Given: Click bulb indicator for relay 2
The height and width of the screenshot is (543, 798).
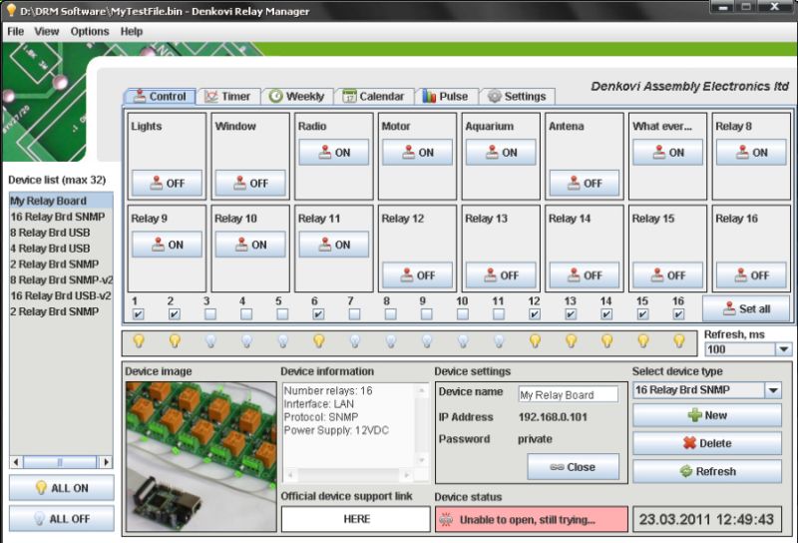Looking at the screenshot, I should coord(175,340).
